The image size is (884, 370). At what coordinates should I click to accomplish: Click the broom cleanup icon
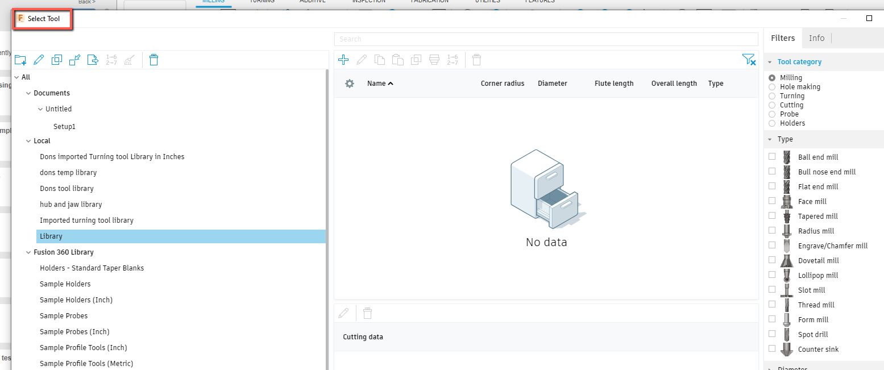pyautogui.click(x=129, y=60)
